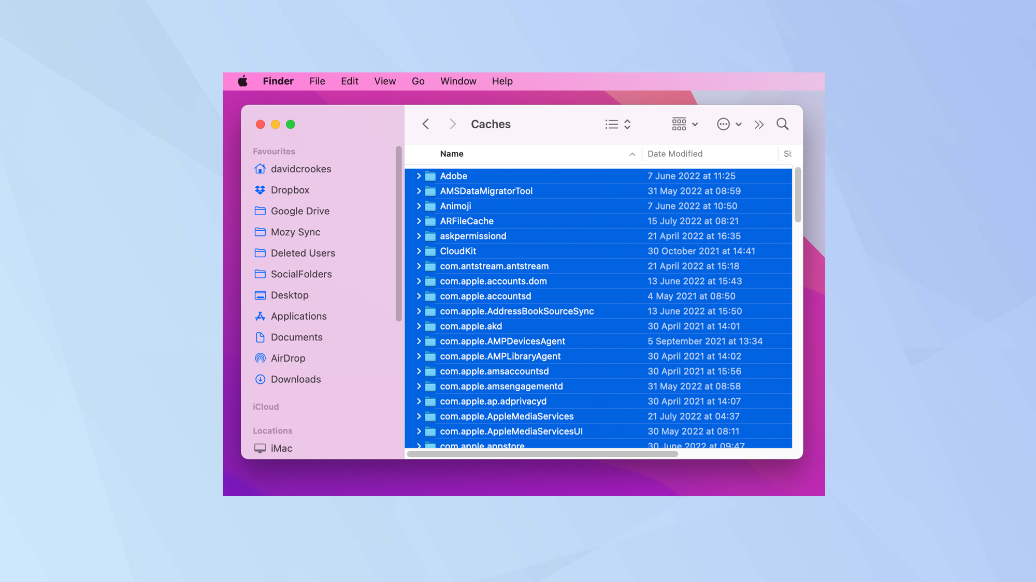Open AirDrop in Finder sidebar

[x=288, y=358]
